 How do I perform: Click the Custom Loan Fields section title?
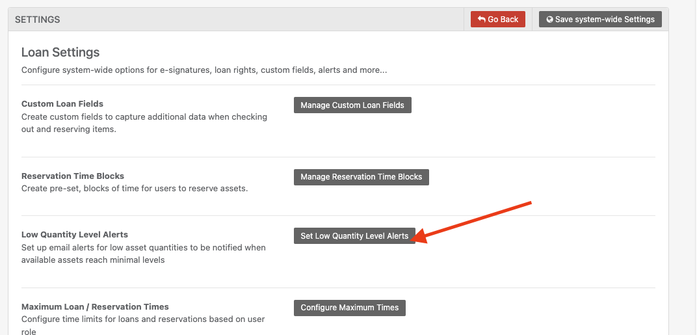pos(62,103)
